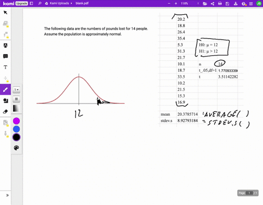Open the locked Dictionary tool
The height and width of the screenshot is (205, 263).
5,24
